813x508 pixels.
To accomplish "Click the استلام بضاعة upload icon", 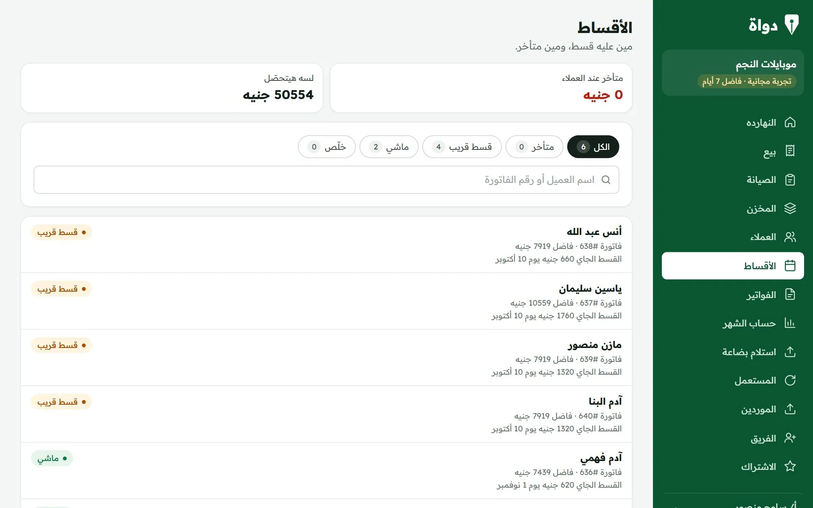I will 790,352.
